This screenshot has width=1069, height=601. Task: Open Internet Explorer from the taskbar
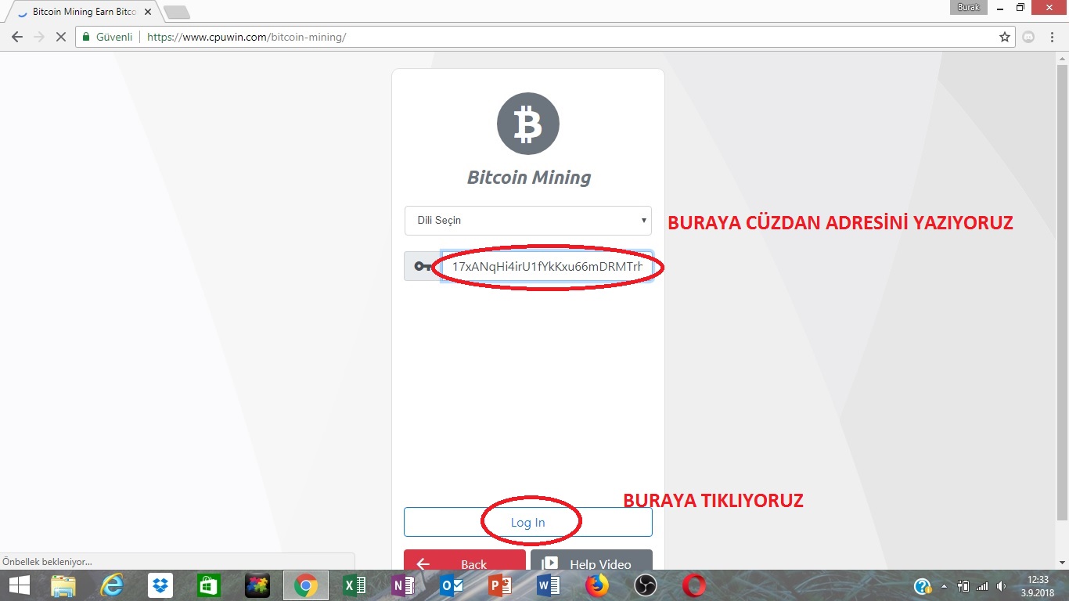[112, 585]
